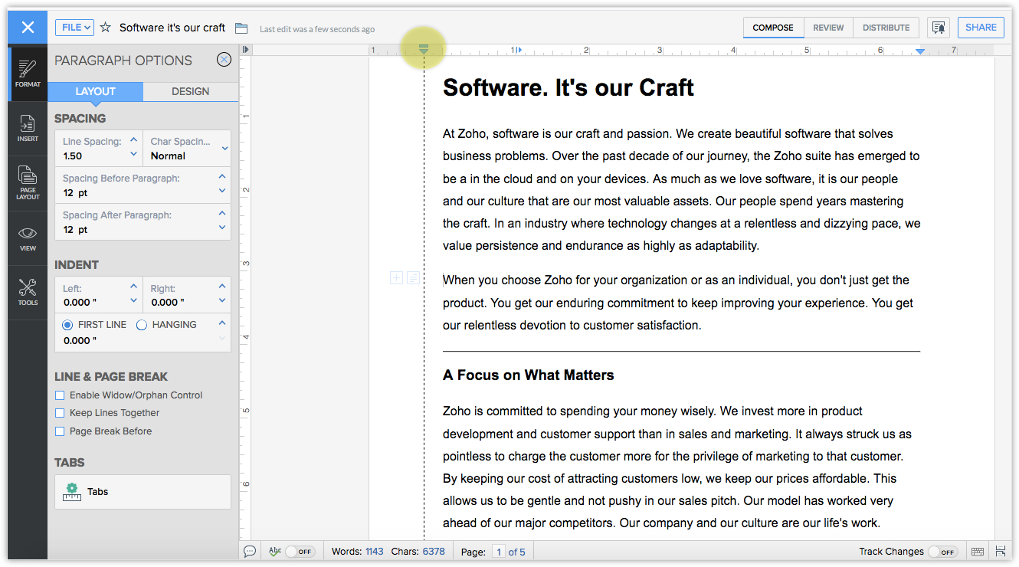Click the plus icon beside the paragraph
The width and height of the screenshot is (1019, 567).
(x=396, y=277)
